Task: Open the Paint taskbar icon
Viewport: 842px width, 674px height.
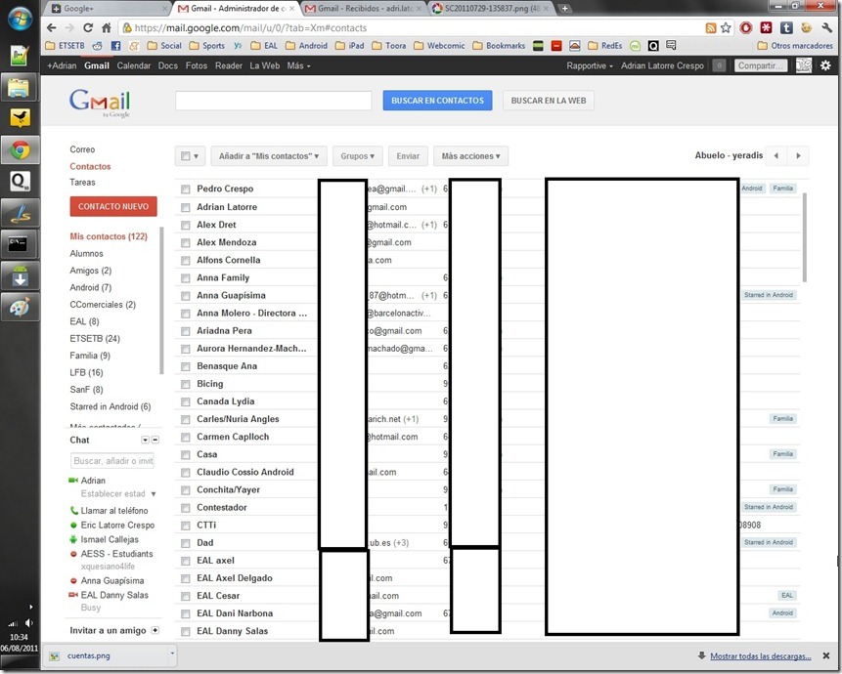Action: (20, 308)
